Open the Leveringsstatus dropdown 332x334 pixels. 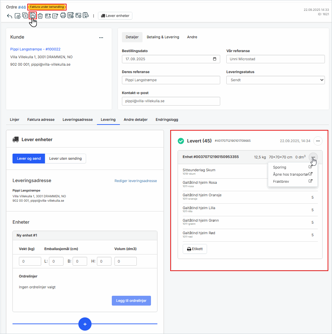tap(275, 80)
